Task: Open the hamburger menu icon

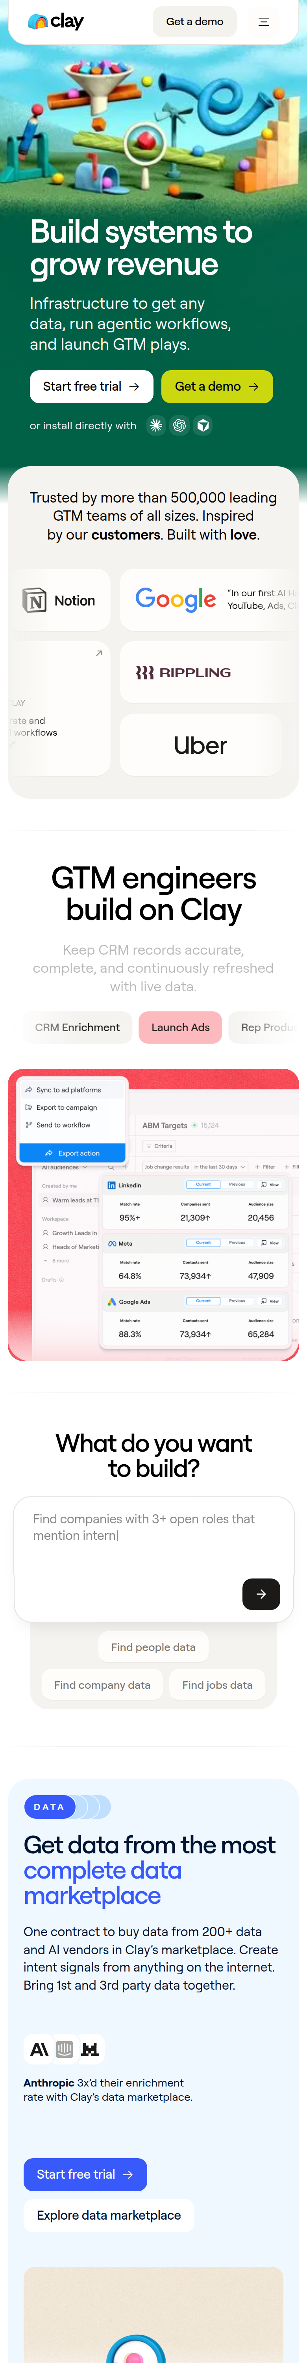Action: (x=264, y=22)
